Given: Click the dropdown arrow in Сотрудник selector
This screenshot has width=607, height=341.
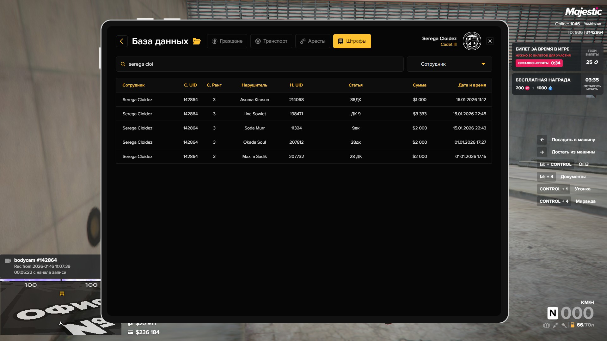Looking at the screenshot, I should 483,64.
